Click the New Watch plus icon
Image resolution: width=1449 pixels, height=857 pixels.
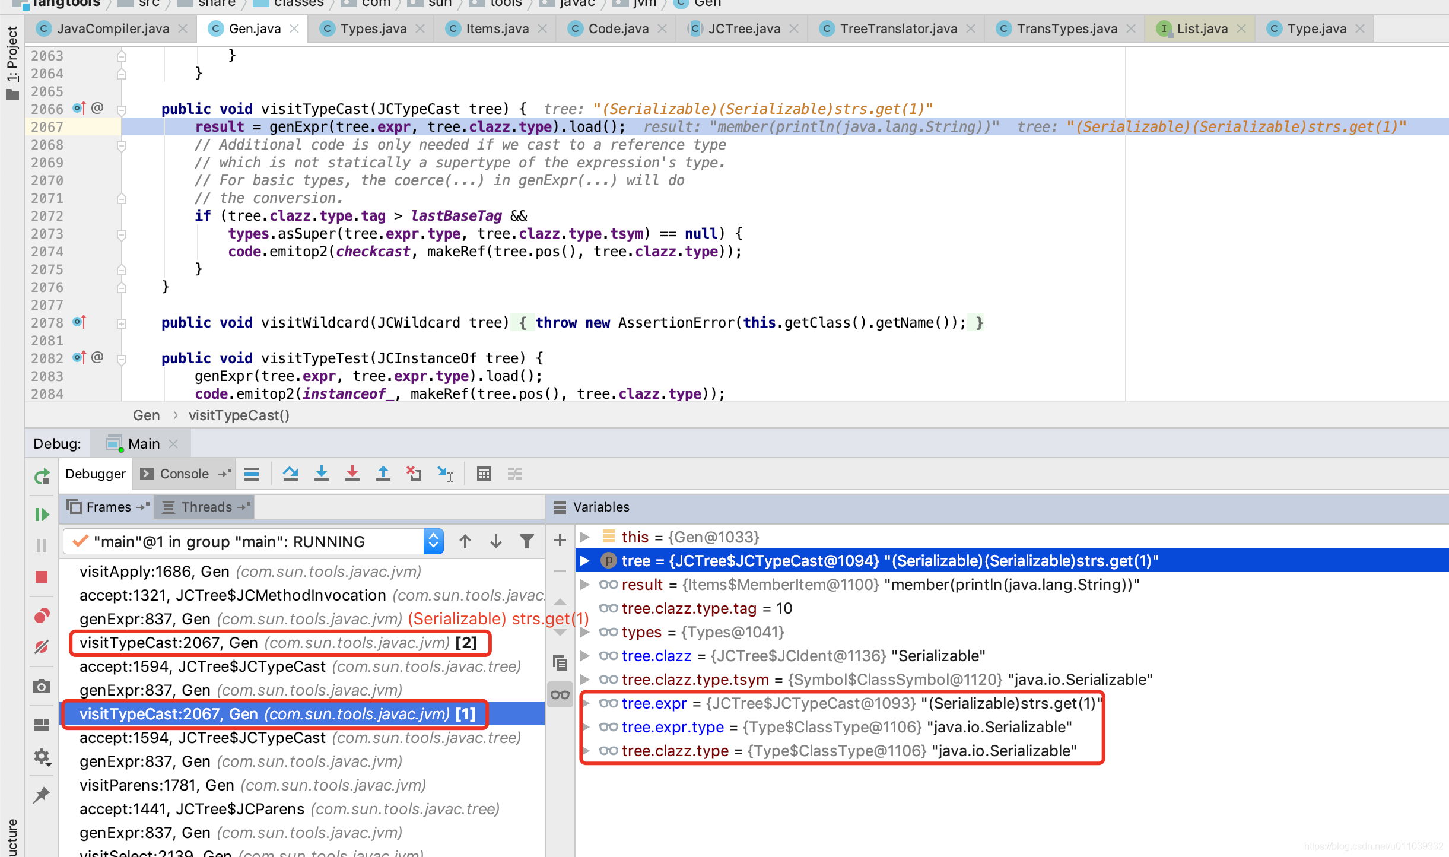click(560, 540)
